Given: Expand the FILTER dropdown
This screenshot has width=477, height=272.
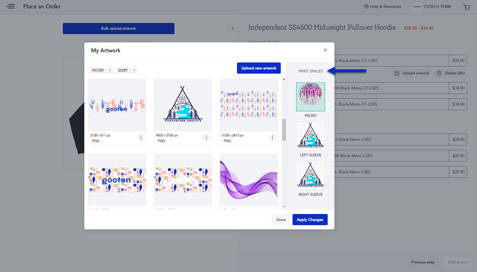Looking at the screenshot, I should point(102,70).
